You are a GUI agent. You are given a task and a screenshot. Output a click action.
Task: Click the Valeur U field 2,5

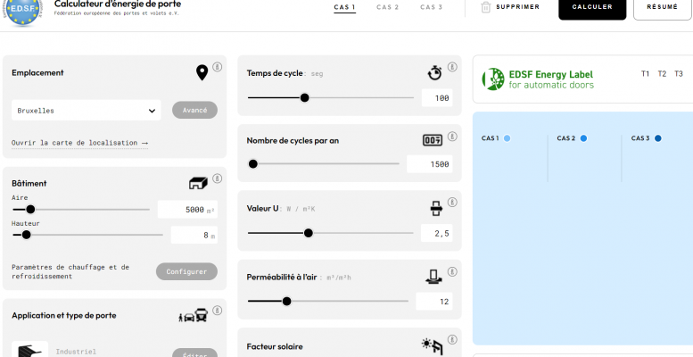pyautogui.click(x=436, y=233)
